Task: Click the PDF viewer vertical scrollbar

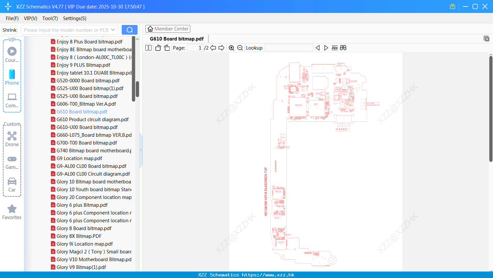Action: (491, 109)
